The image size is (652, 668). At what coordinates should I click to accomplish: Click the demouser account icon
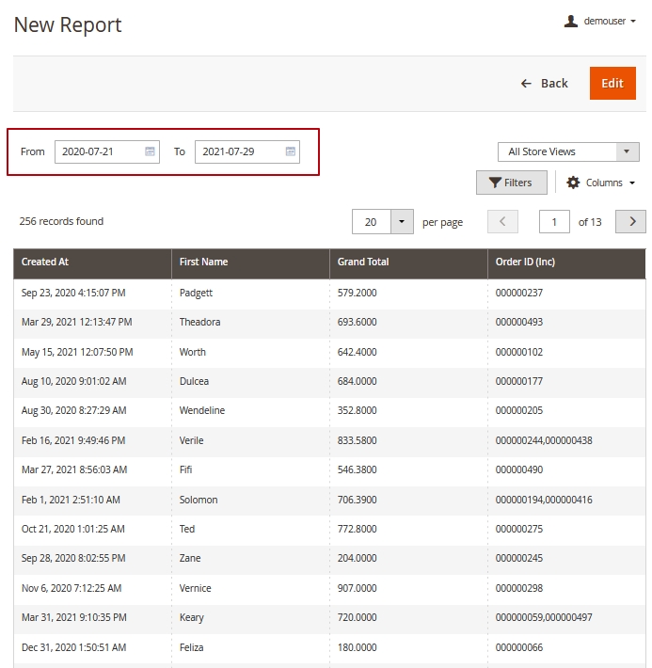point(571,22)
